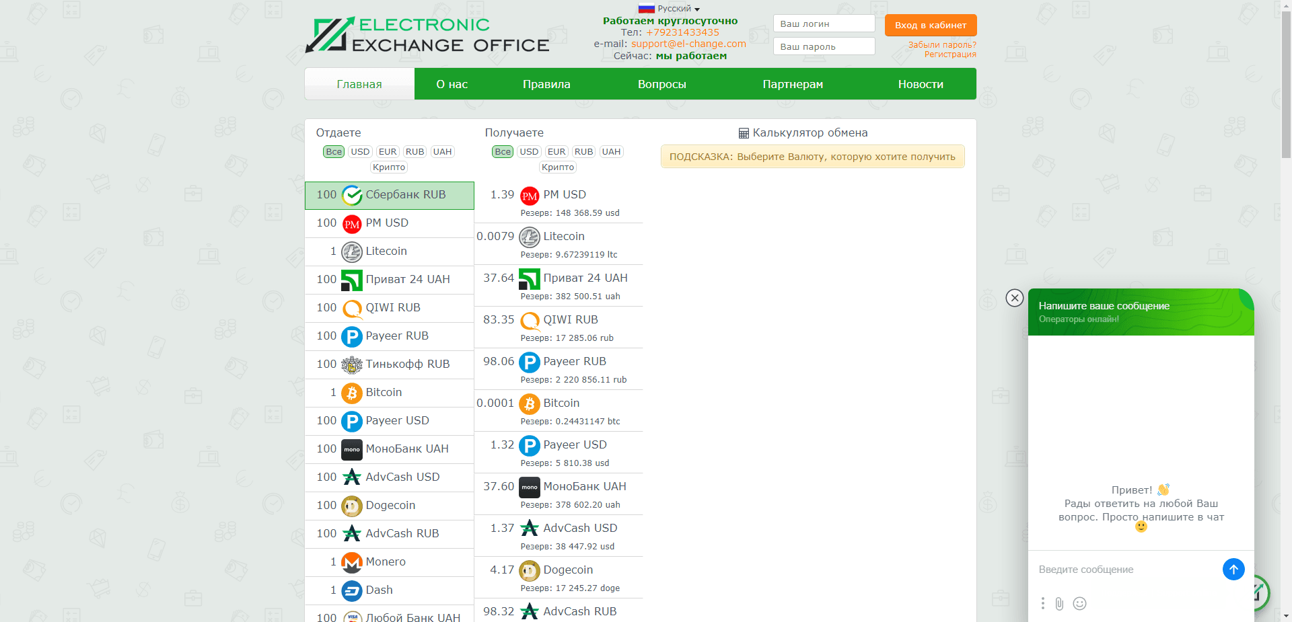The image size is (1292, 622).
Task: Click the send arrow in chat widget
Action: 1233,569
